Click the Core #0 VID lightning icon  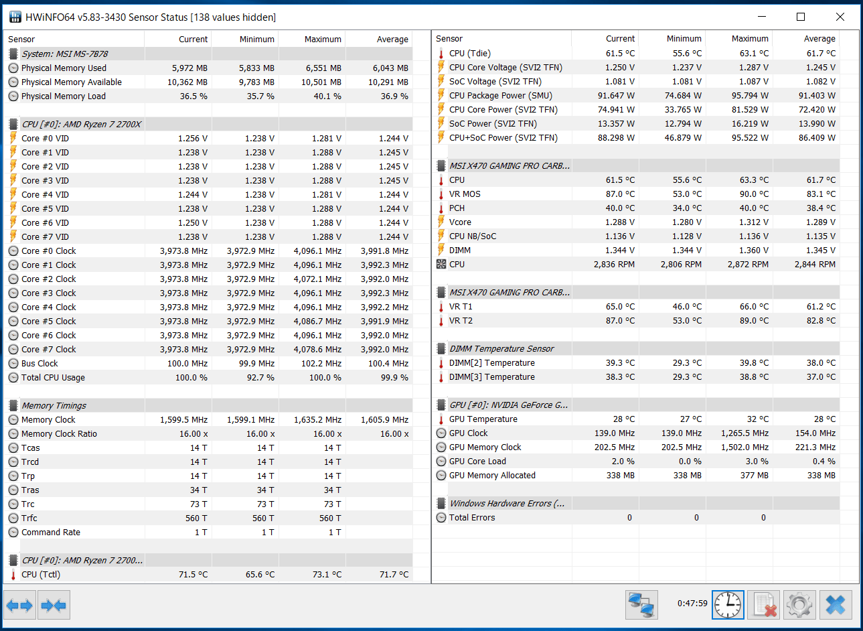13,138
